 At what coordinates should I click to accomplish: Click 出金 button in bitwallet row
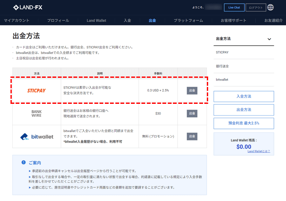(192, 137)
